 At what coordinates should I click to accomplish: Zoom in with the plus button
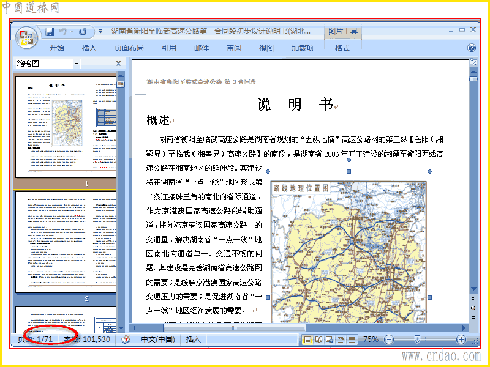coord(461,339)
